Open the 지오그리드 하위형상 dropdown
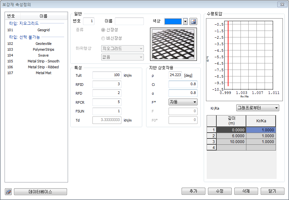The image size is (289, 200). pos(122,49)
